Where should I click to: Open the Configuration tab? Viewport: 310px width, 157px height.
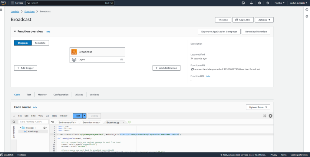(x=61, y=95)
